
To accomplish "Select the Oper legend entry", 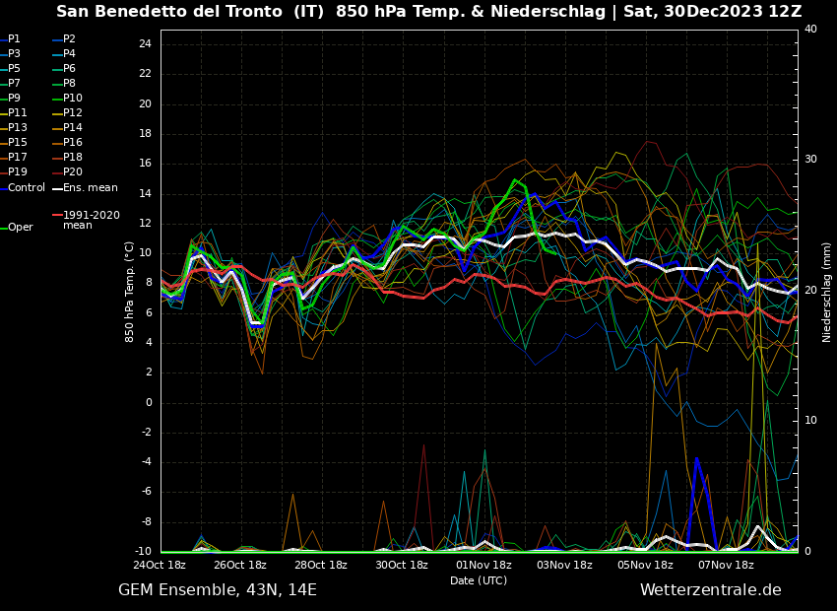I will (20, 228).
